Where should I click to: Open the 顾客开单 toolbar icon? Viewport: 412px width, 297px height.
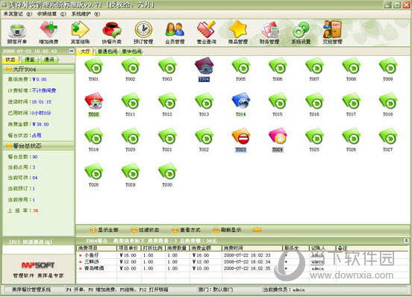[x=17, y=34]
